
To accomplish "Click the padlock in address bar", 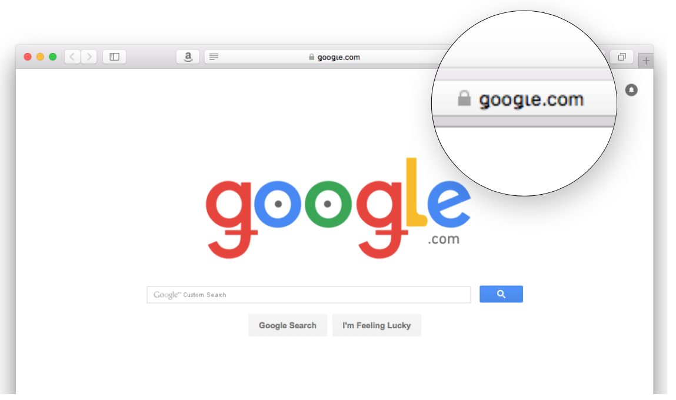I will 311,57.
